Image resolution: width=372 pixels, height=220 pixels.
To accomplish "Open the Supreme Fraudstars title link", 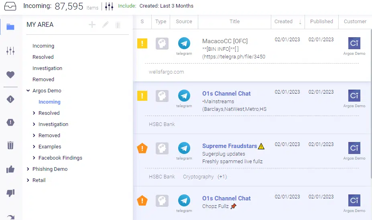I will click(x=229, y=146).
